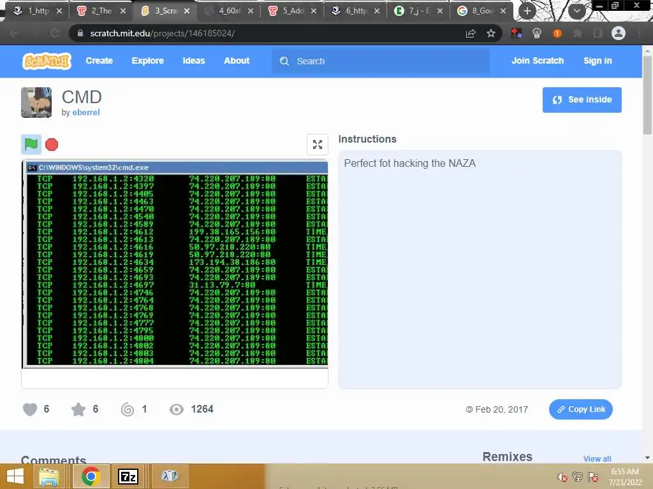
Task: Click the scrollbar down arrow
Action: pos(647,458)
